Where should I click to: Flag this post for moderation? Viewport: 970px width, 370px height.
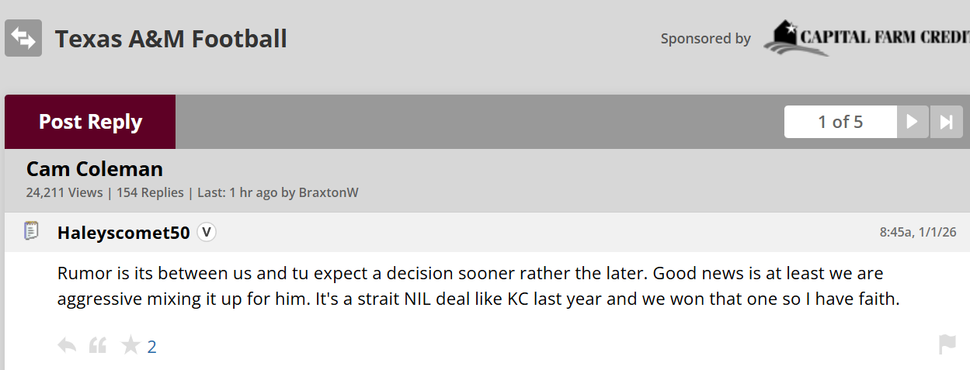pos(947,345)
